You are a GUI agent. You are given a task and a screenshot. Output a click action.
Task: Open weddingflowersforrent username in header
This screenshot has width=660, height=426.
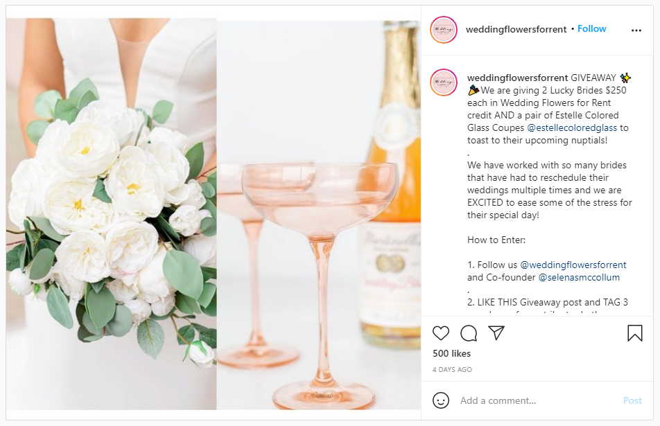516,29
